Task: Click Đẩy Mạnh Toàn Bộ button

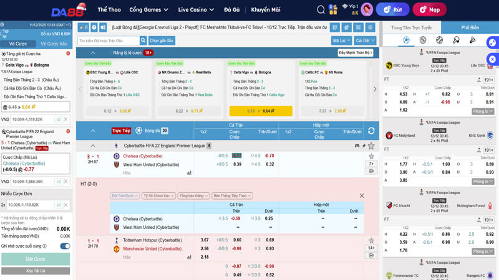Action: point(355,53)
